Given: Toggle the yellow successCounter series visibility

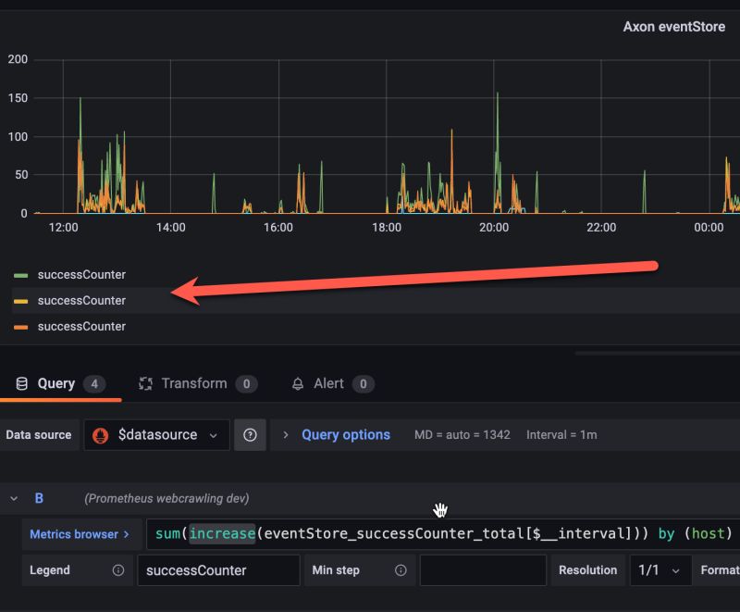Looking at the screenshot, I should 81,300.
